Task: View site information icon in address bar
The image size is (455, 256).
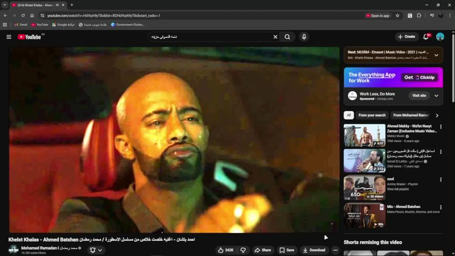Action: coord(42,16)
